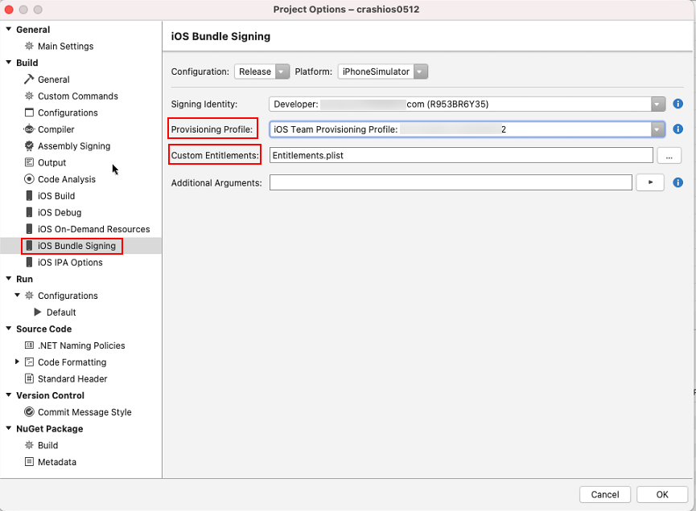Expand the Provisioning Profile dropdown

pyautogui.click(x=658, y=129)
